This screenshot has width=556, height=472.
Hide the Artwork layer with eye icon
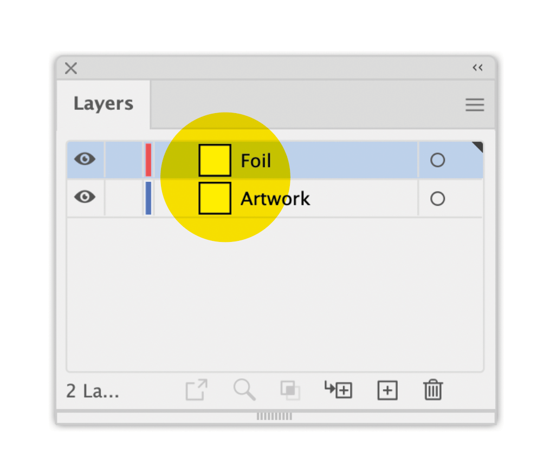tap(85, 197)
